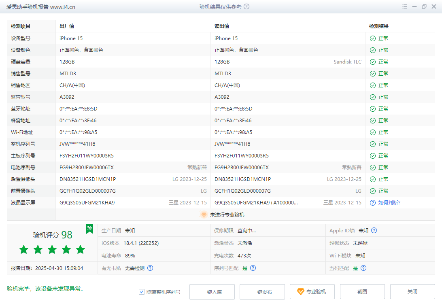Click iOS version 18.4.1 (22E252)
This screenshot has width=442, height=306.
[x=141, y=243]
